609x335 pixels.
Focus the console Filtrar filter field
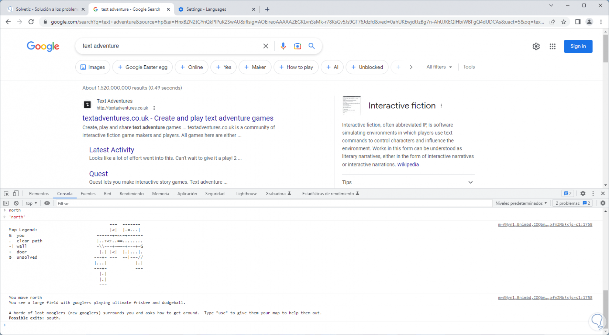coord(274,203)
